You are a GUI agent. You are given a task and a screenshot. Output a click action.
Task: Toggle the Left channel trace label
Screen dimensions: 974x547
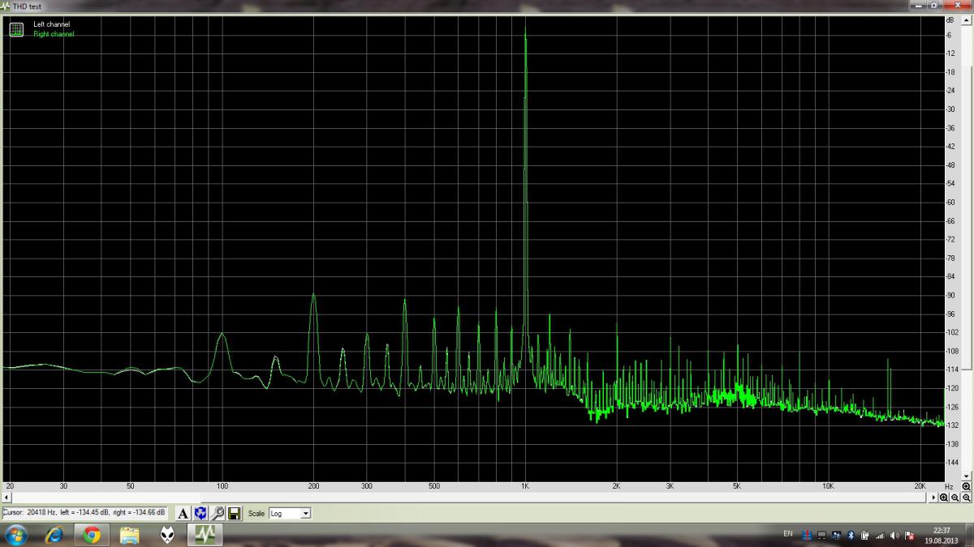click(51, 24)
